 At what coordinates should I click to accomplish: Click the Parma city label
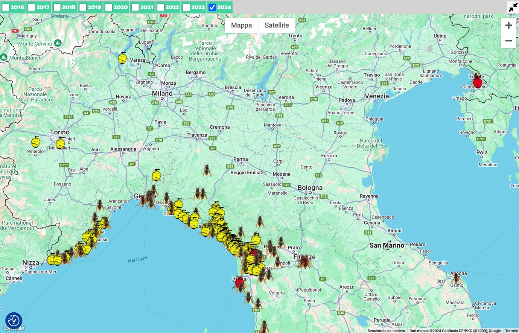pos(240,159)
